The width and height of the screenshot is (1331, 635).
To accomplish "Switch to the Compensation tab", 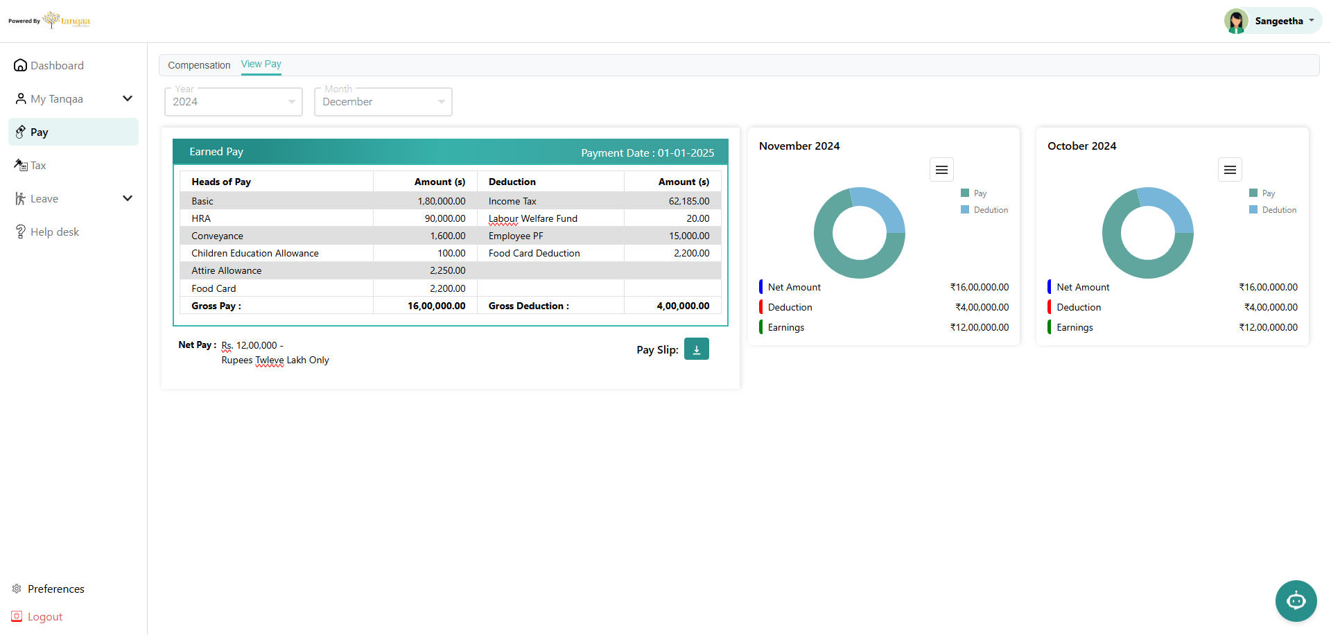I will (199, 65).
